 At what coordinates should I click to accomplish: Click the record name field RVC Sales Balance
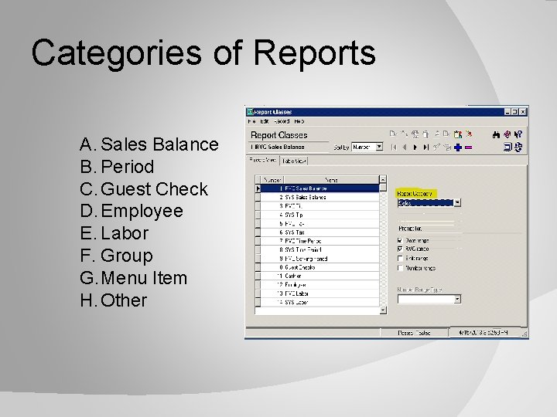coord(289,147)
